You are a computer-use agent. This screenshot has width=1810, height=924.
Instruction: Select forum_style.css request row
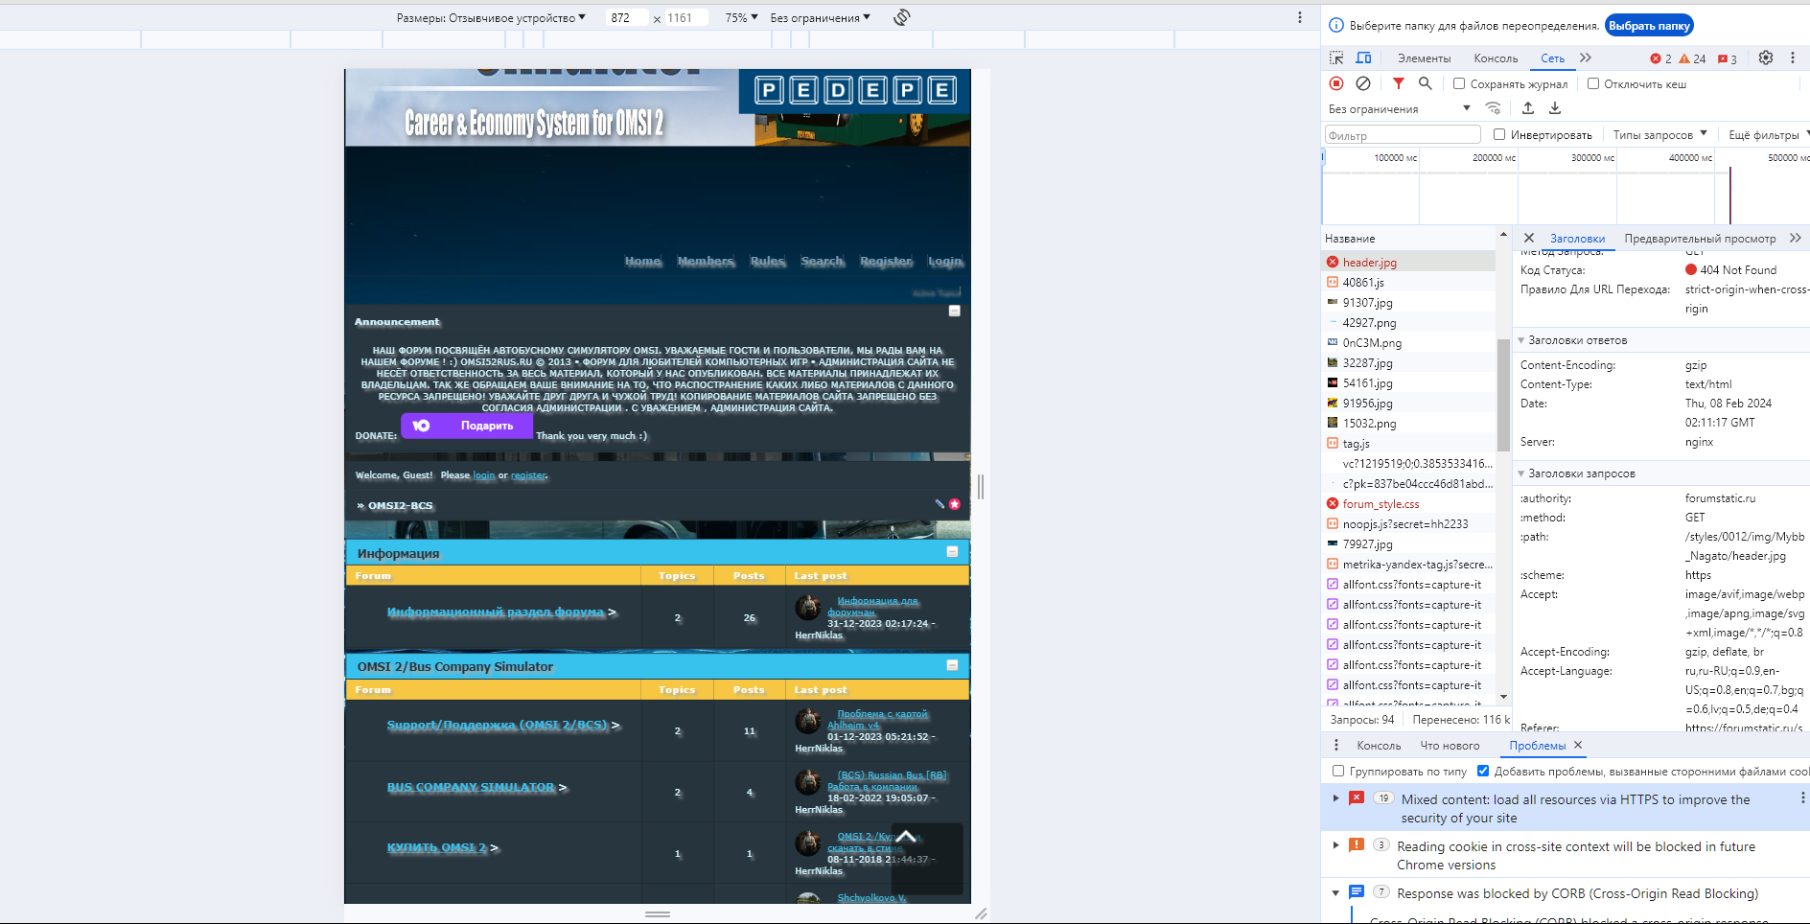(x=1408, y=503)
